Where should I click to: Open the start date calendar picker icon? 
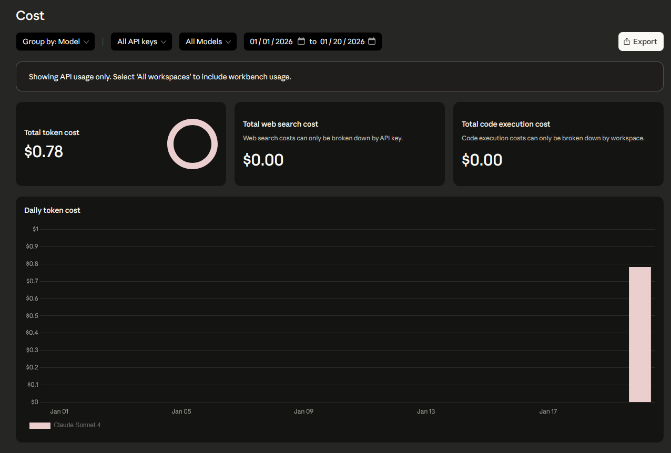tap(301, 42)
